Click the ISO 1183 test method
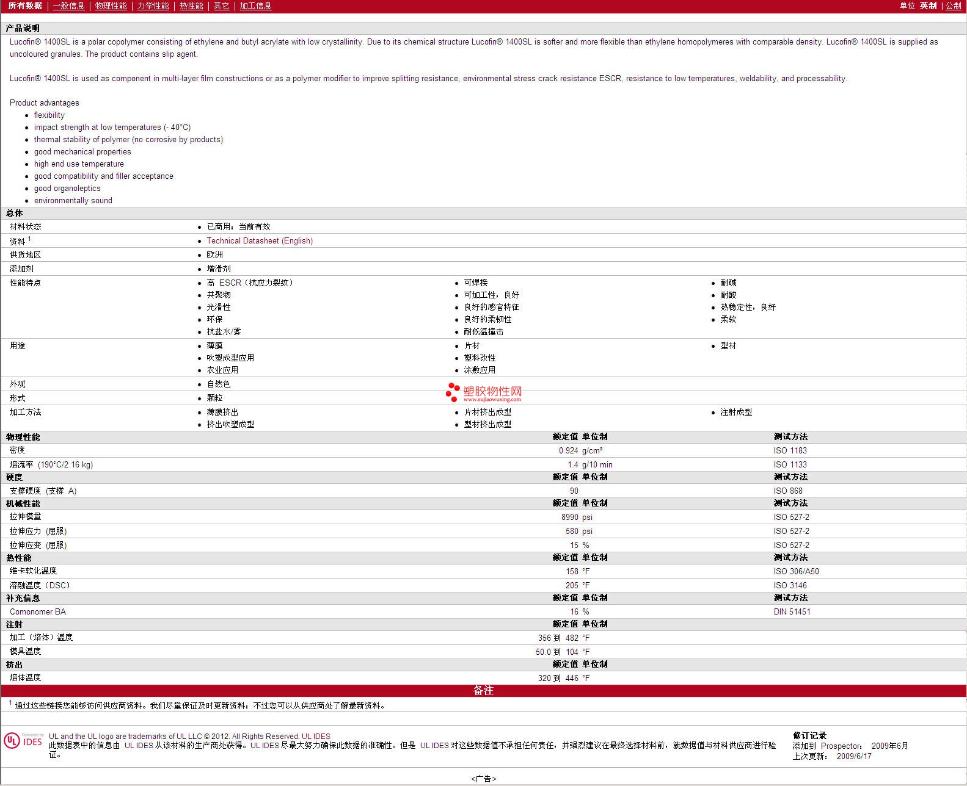The height and width of the screenshot is (786, 967). (790, 450)
